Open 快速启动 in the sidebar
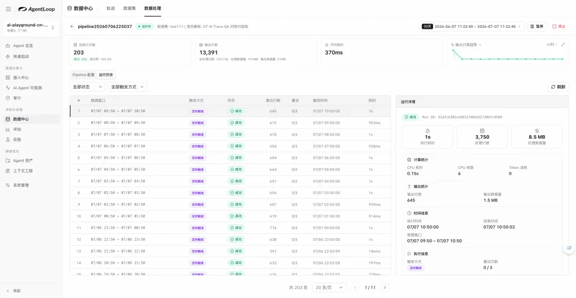This screenshot has height=298, width=576. pyautogui.click(x=31, y=56)
